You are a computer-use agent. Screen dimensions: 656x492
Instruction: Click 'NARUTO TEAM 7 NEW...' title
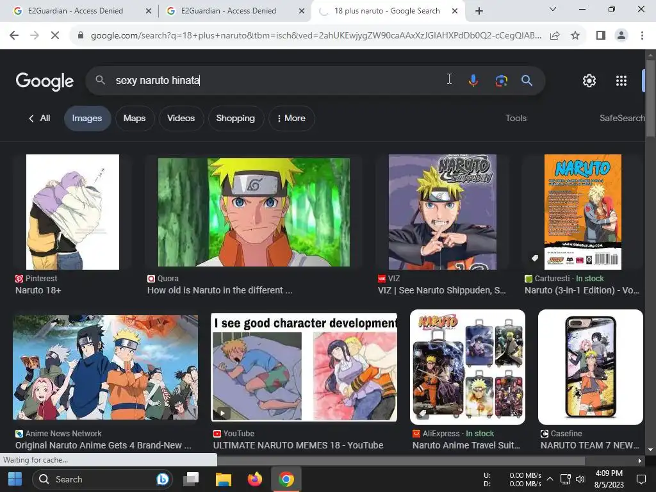click(x=590, y=446)
